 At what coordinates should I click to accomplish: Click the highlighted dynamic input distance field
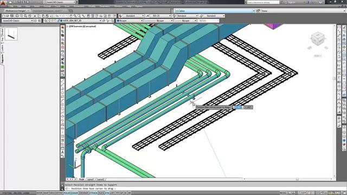tap(238, 107)
